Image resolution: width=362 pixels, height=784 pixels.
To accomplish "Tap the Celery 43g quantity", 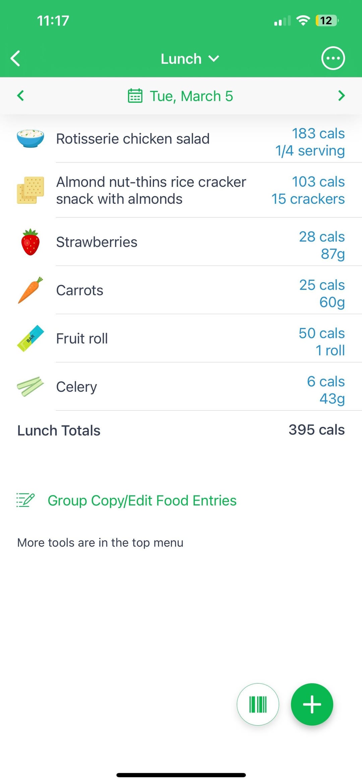I will (332, 399).
